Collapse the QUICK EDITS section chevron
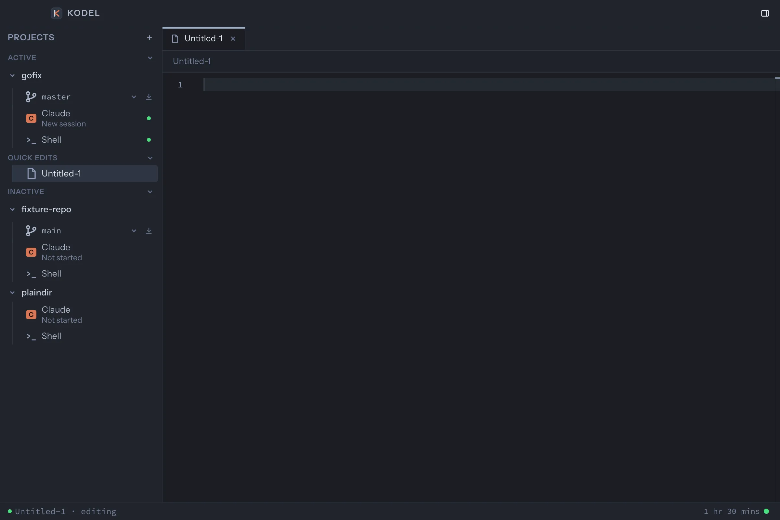The image size is (780, 520). coord(150,158)
